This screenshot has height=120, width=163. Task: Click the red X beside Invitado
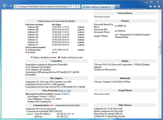[x=26, y=52]
